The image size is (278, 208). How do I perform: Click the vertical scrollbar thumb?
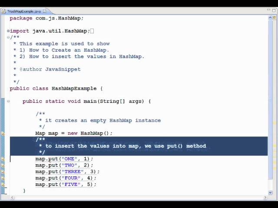(x=270, y=99)
